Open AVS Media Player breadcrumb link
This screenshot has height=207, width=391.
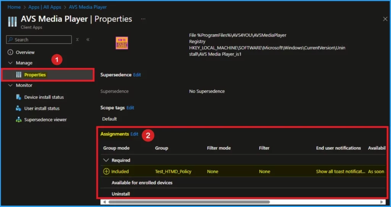tap(88, 7)
